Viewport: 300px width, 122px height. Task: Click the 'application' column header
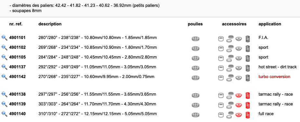[270, 24]
